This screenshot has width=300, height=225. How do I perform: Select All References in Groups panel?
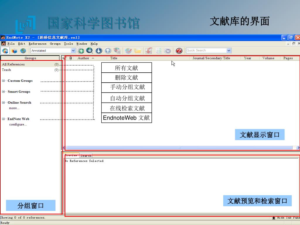[30, 64]
